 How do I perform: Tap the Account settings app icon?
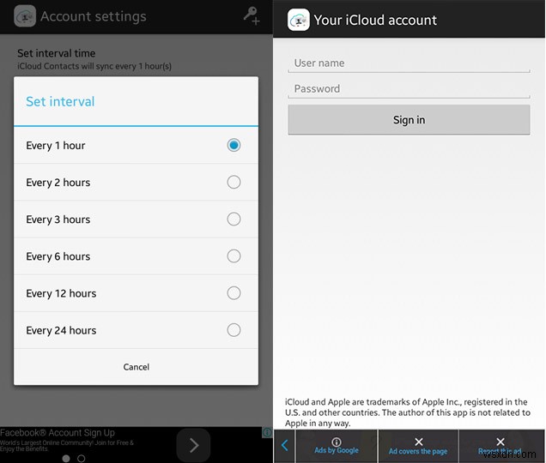coord(25,16)
